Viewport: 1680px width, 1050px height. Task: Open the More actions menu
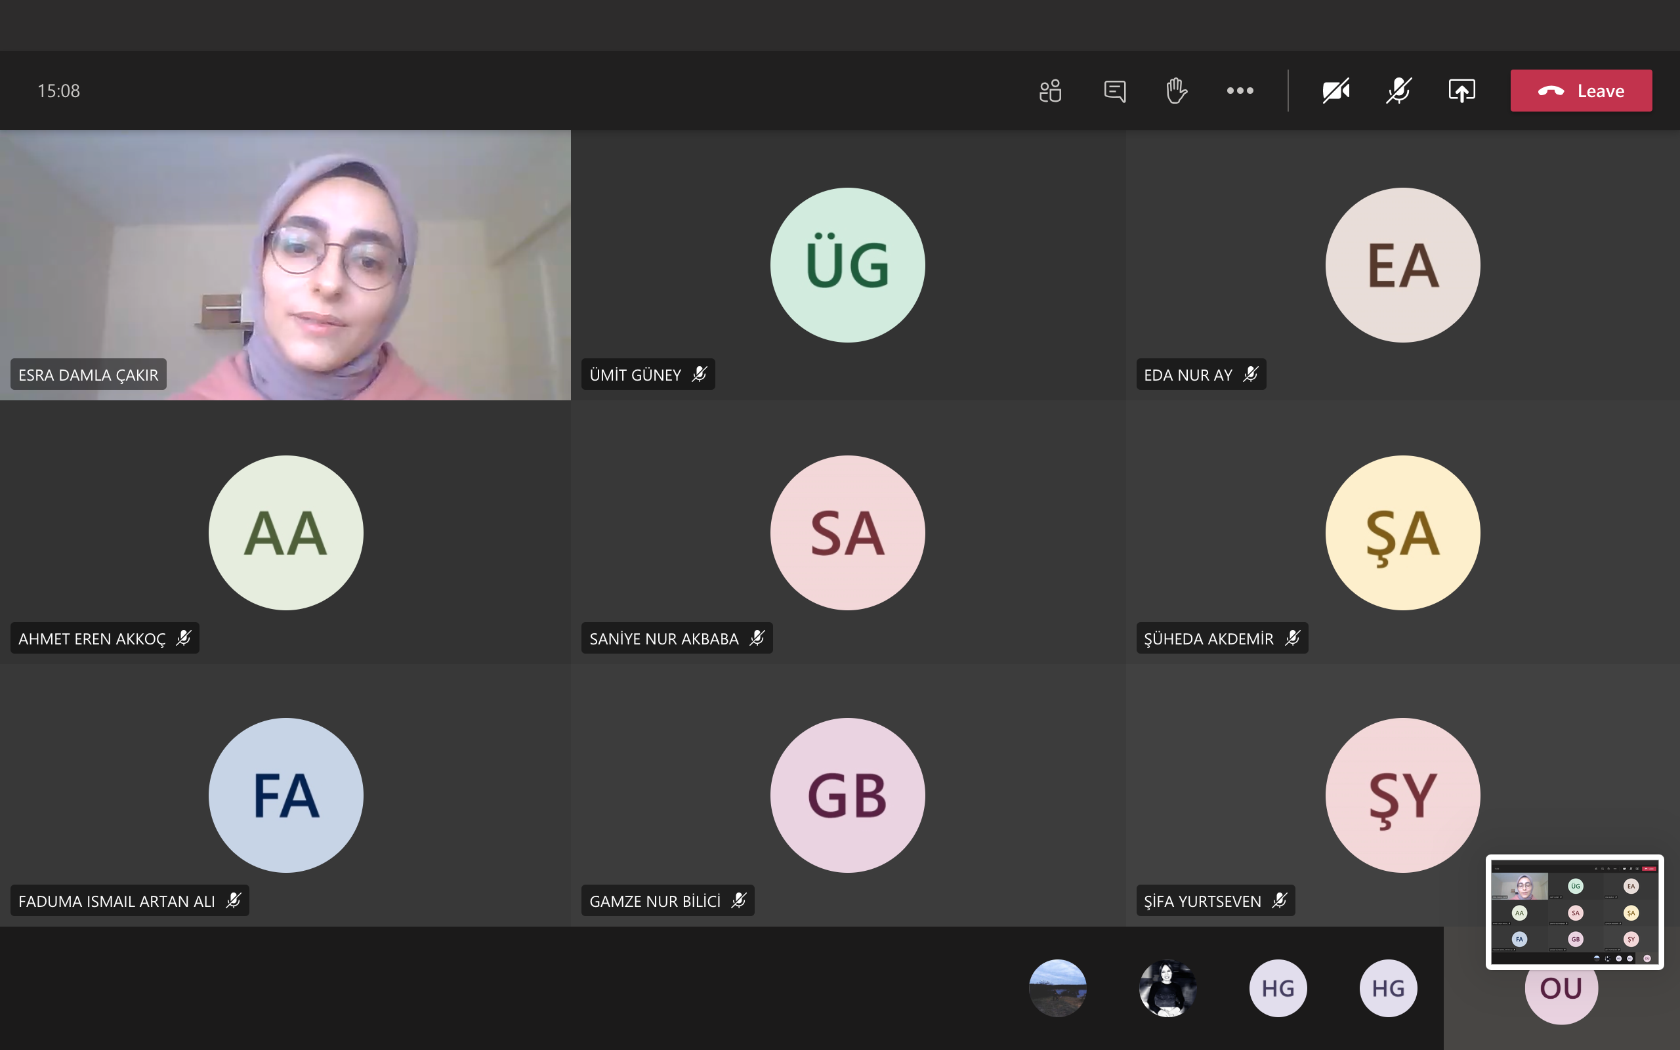pyautogui.click(x=1240, y=91)
